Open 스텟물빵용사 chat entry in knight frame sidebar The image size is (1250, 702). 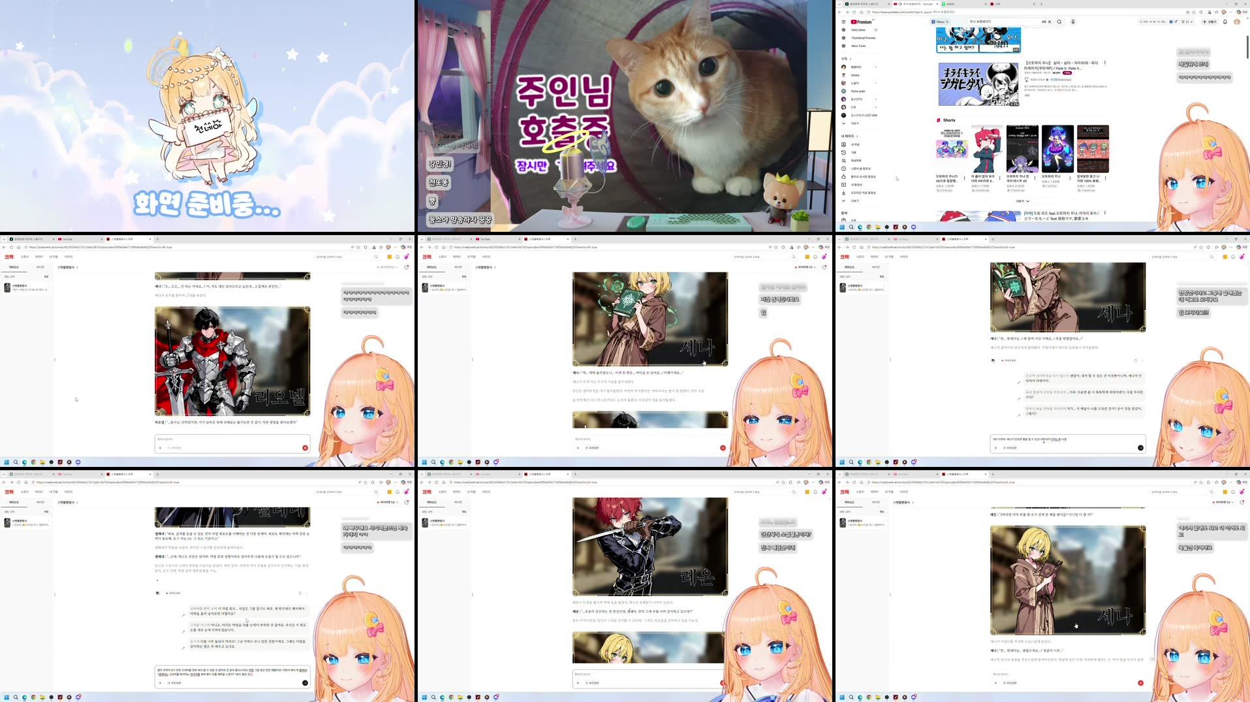26,287
